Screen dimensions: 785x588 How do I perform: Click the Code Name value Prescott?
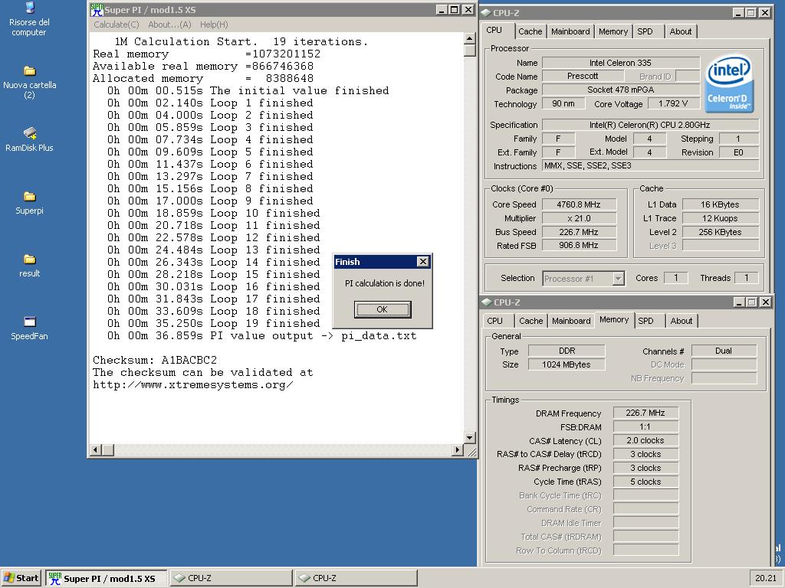(583, 76)
